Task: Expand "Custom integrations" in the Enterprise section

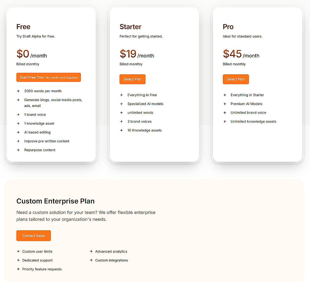Action: [91, 260]
